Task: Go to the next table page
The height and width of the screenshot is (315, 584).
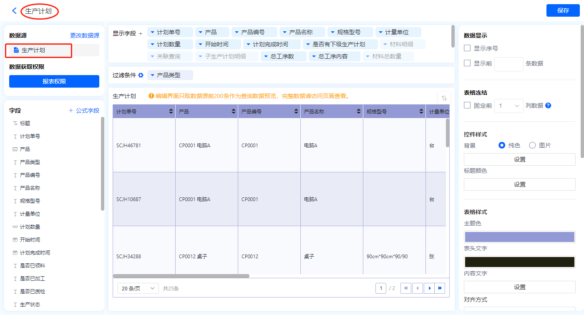Action: point(429,288)
